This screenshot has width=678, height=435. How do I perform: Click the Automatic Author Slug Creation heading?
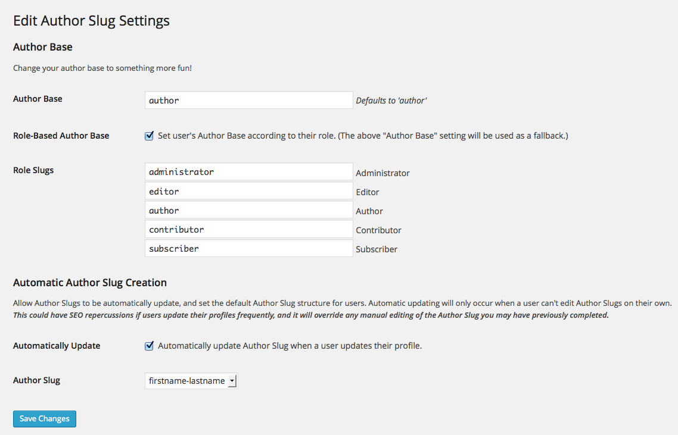tap(90, 283)
